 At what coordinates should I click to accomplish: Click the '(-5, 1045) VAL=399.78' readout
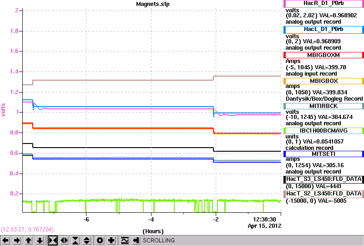[x=316, y=67]
